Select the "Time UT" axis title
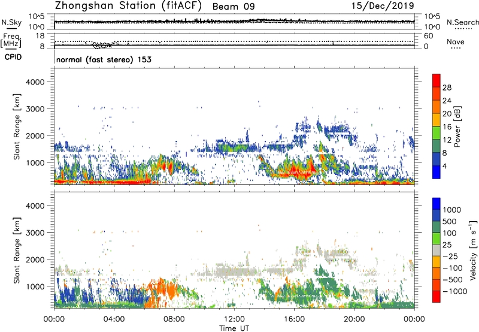 click(234, 328)
